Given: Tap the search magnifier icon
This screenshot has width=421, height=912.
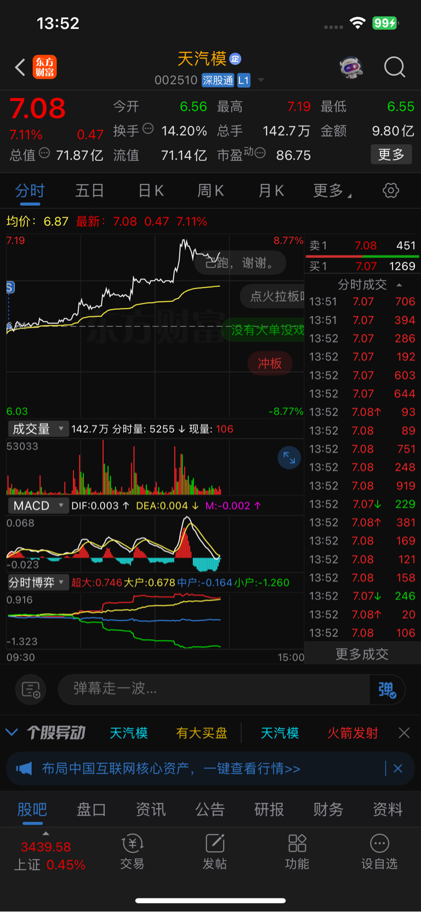Looking at the screenshot, I should 395,67.
